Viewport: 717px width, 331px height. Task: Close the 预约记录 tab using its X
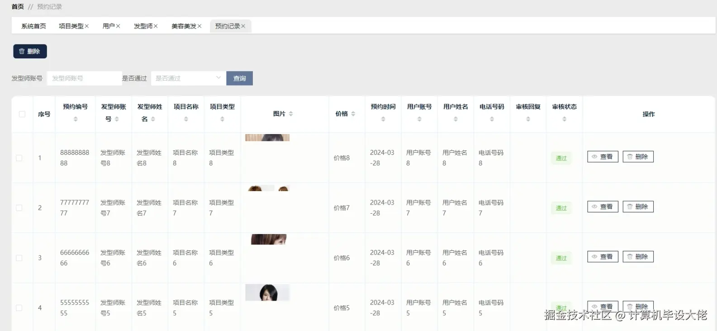[x=243, y=26]
